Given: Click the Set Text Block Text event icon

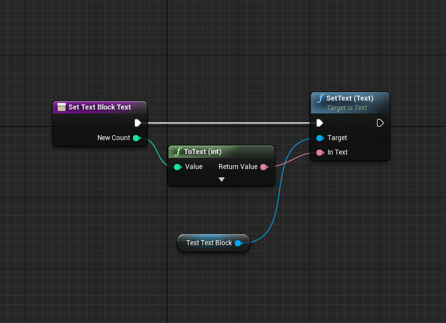Looking at the screenshot, I should coord(61,107).
